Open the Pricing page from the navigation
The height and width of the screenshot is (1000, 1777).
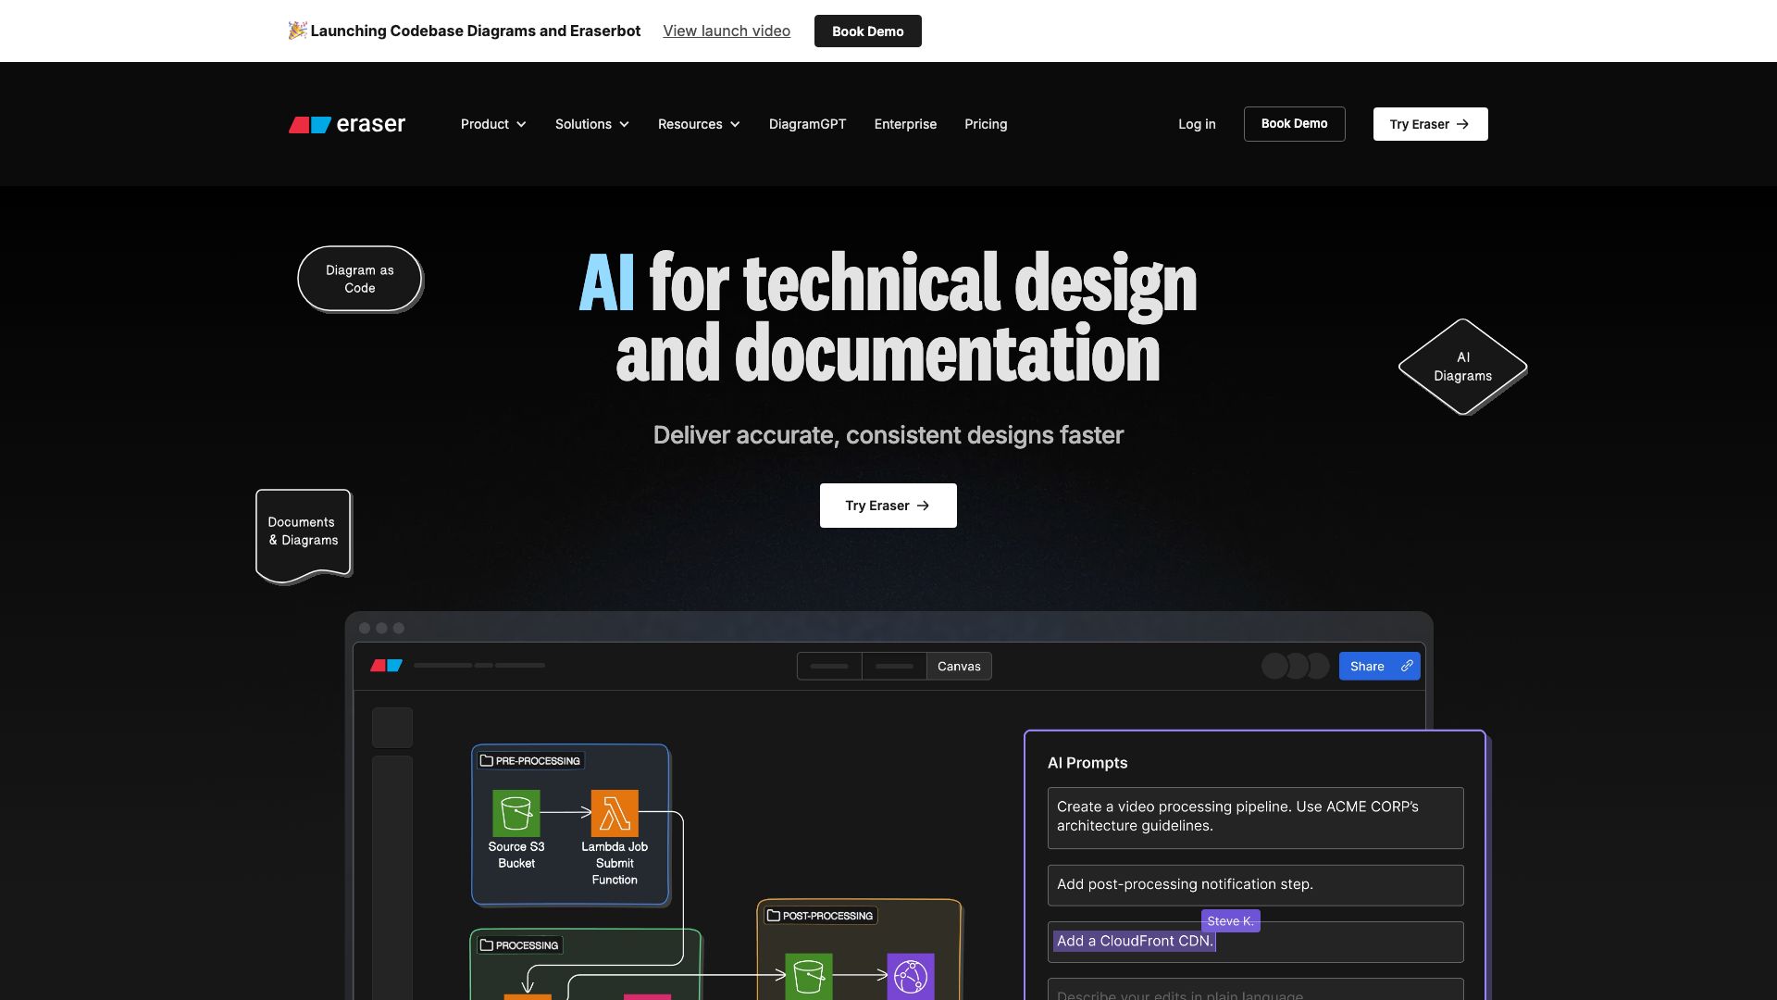[x=986, y=123]
